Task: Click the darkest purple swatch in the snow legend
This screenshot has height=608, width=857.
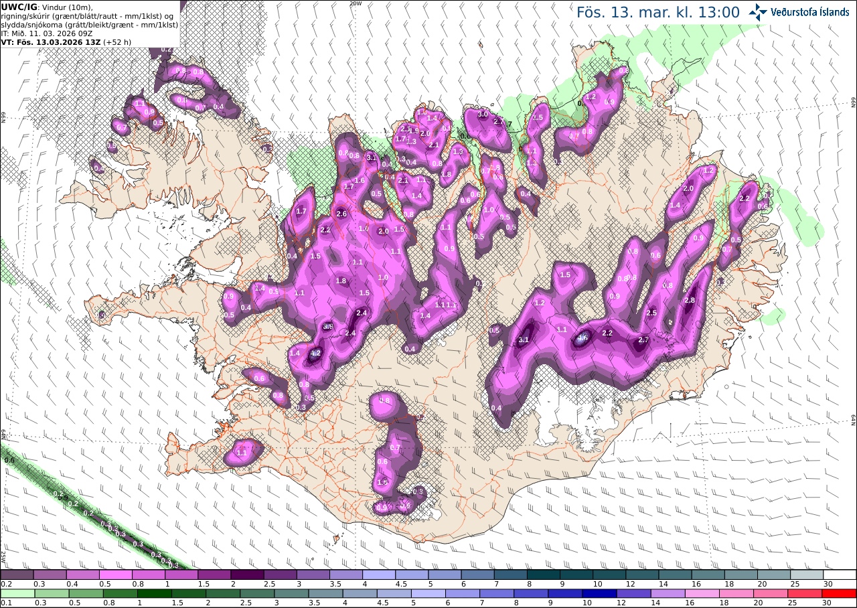Action: (247, 575)
